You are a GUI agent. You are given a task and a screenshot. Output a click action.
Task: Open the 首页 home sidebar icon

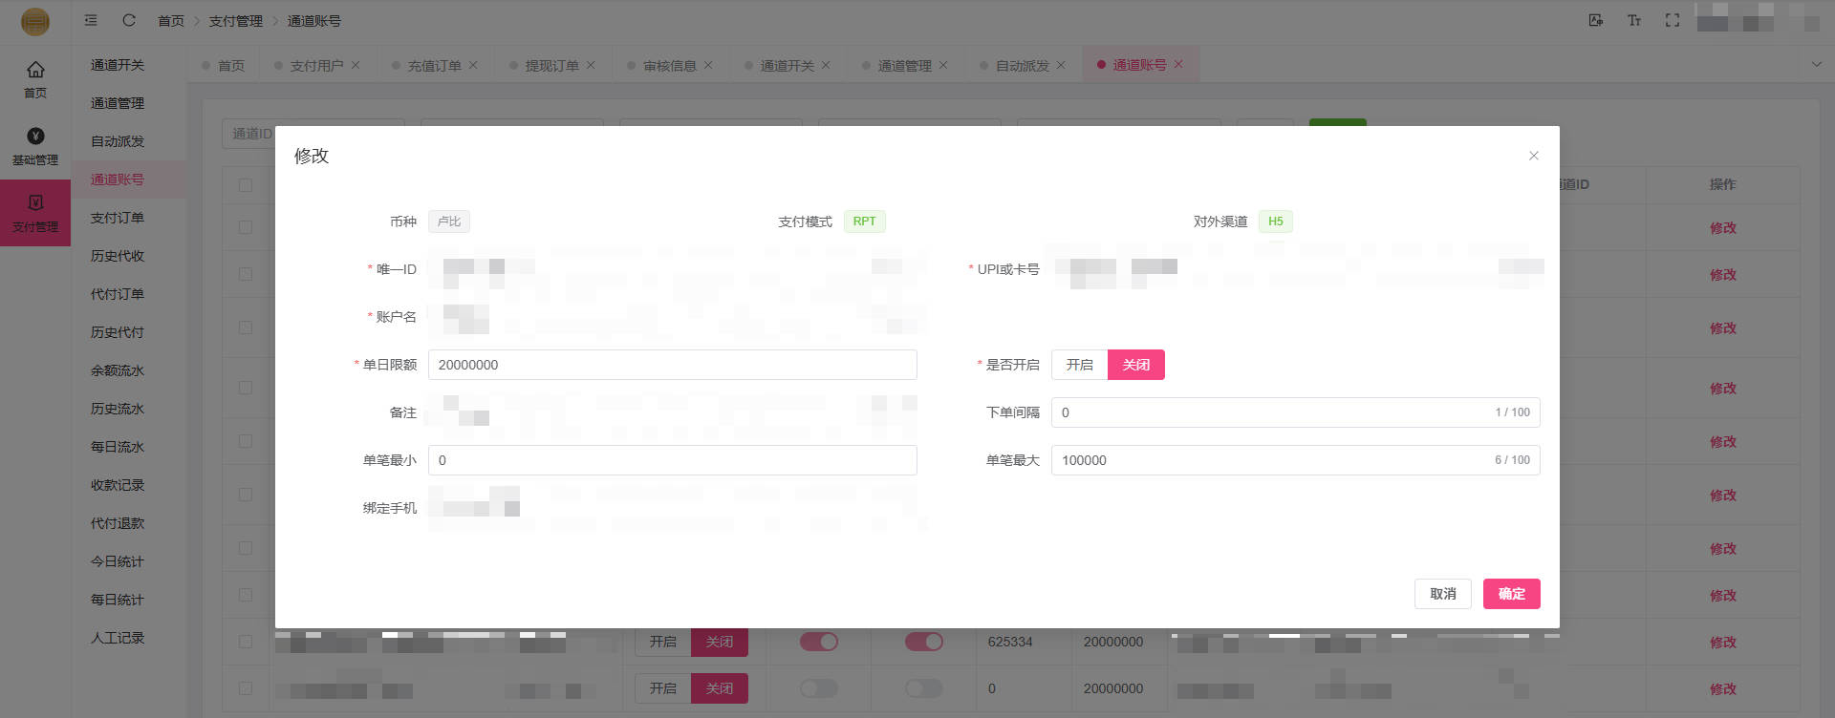pyautogui.click(x=35, y=78)
